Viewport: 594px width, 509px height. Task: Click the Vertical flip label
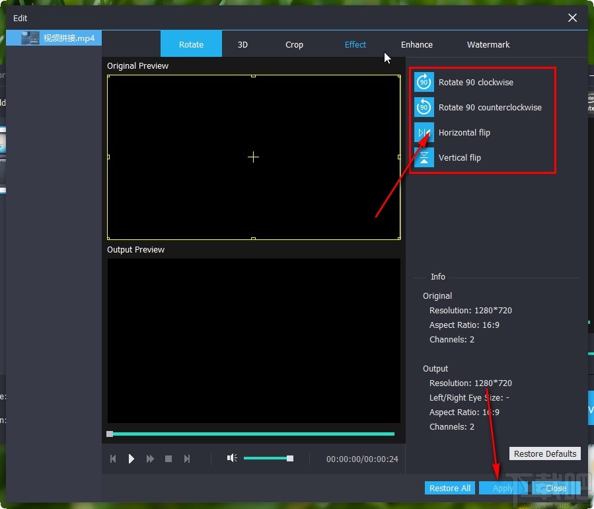(x=459, y=157)
